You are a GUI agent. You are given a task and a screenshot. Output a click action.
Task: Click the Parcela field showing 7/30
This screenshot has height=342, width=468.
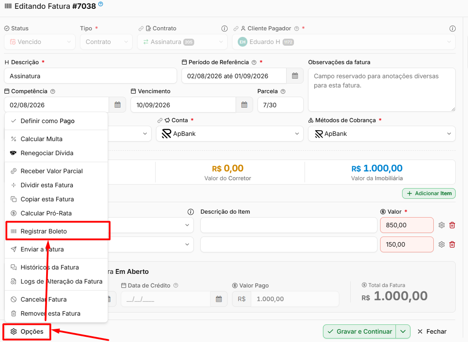(280, 105)
